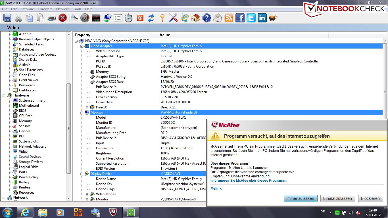388x218 pixels.
Task: Click the green checklist toolbar icon
Action: pyautogui.click(x=118, y=18)
